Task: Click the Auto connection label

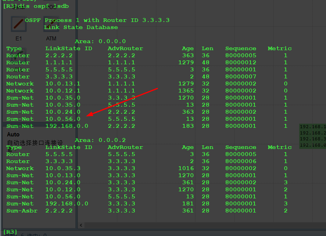Action: [x=13, y=134]
